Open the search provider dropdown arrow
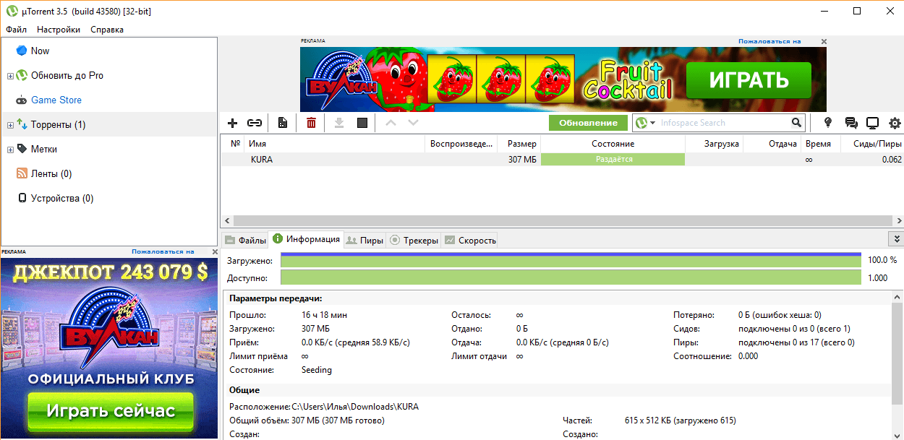 [x=653, y=123]
